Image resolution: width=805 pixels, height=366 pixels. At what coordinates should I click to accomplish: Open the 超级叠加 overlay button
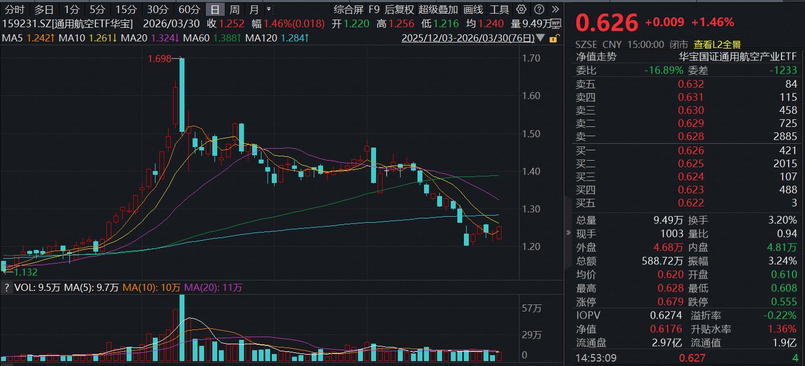(438, 9)
